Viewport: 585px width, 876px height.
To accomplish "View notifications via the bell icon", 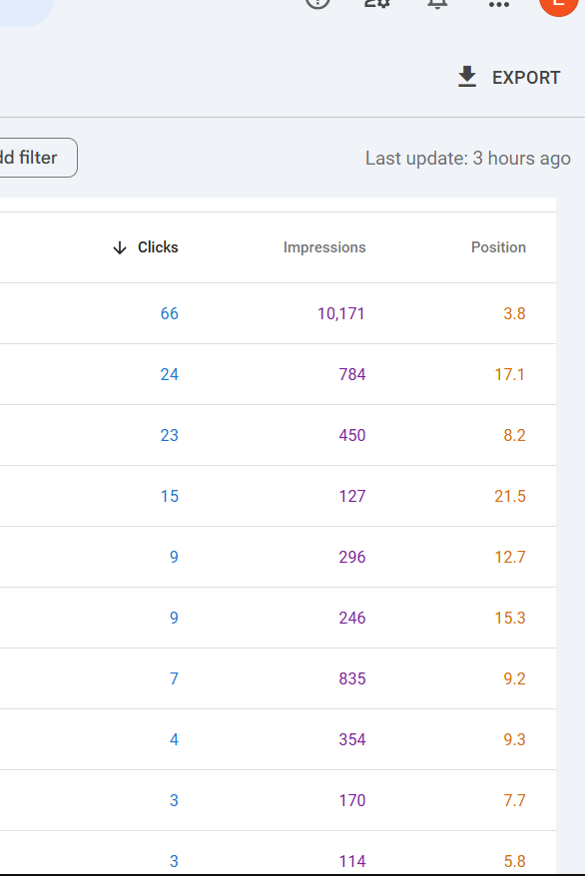I will pos(437,4).
